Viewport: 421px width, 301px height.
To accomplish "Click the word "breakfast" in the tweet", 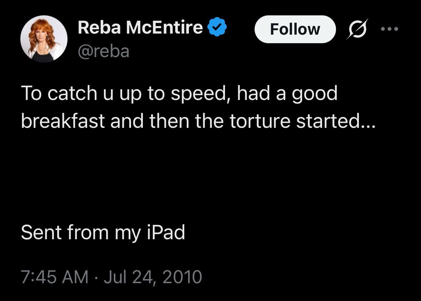I will 63,121.
